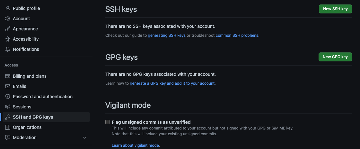Click the New GPG key button

coord(335,57)
